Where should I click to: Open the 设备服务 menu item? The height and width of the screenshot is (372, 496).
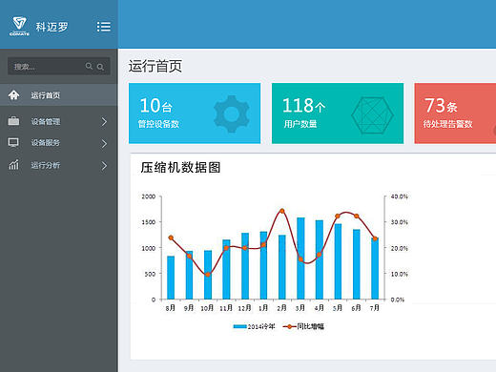point(59,143)
